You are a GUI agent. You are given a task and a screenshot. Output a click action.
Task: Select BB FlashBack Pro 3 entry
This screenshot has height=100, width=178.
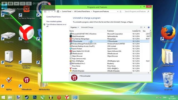tap(109, 64)
